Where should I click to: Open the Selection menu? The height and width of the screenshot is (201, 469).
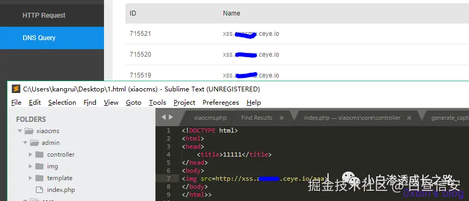pyautogui.click(x=62, y=103)
